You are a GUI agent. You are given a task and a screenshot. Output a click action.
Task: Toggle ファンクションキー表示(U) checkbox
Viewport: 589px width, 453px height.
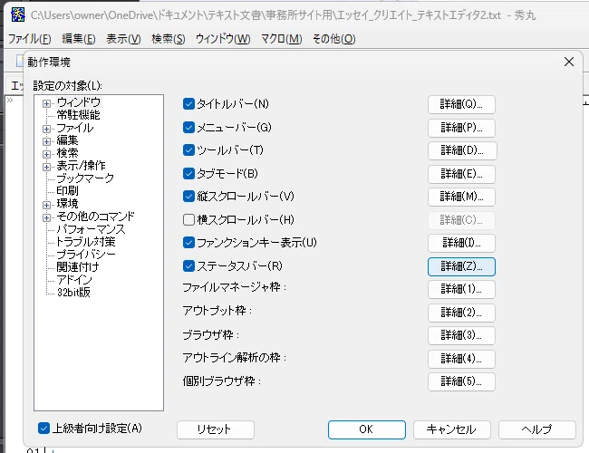click(188, 242)
